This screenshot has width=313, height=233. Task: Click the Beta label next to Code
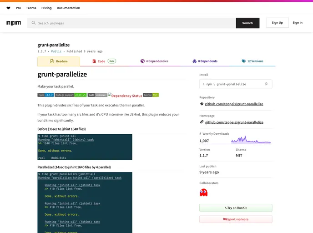click(112, 61)
